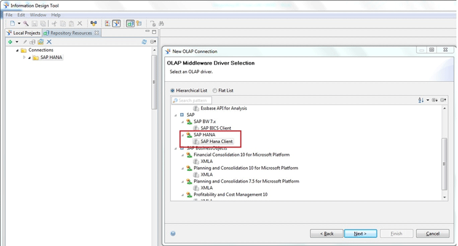The width and height of the screenshot is (458, 246).
Task: Collapse the Connections folder in repository tree
Action: click(x=17, y=50)
